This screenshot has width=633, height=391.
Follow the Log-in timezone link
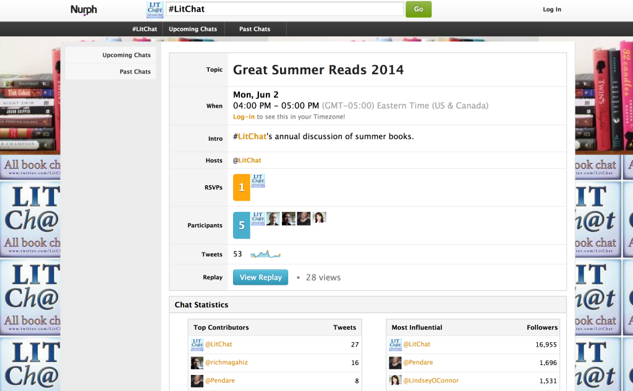244,117
